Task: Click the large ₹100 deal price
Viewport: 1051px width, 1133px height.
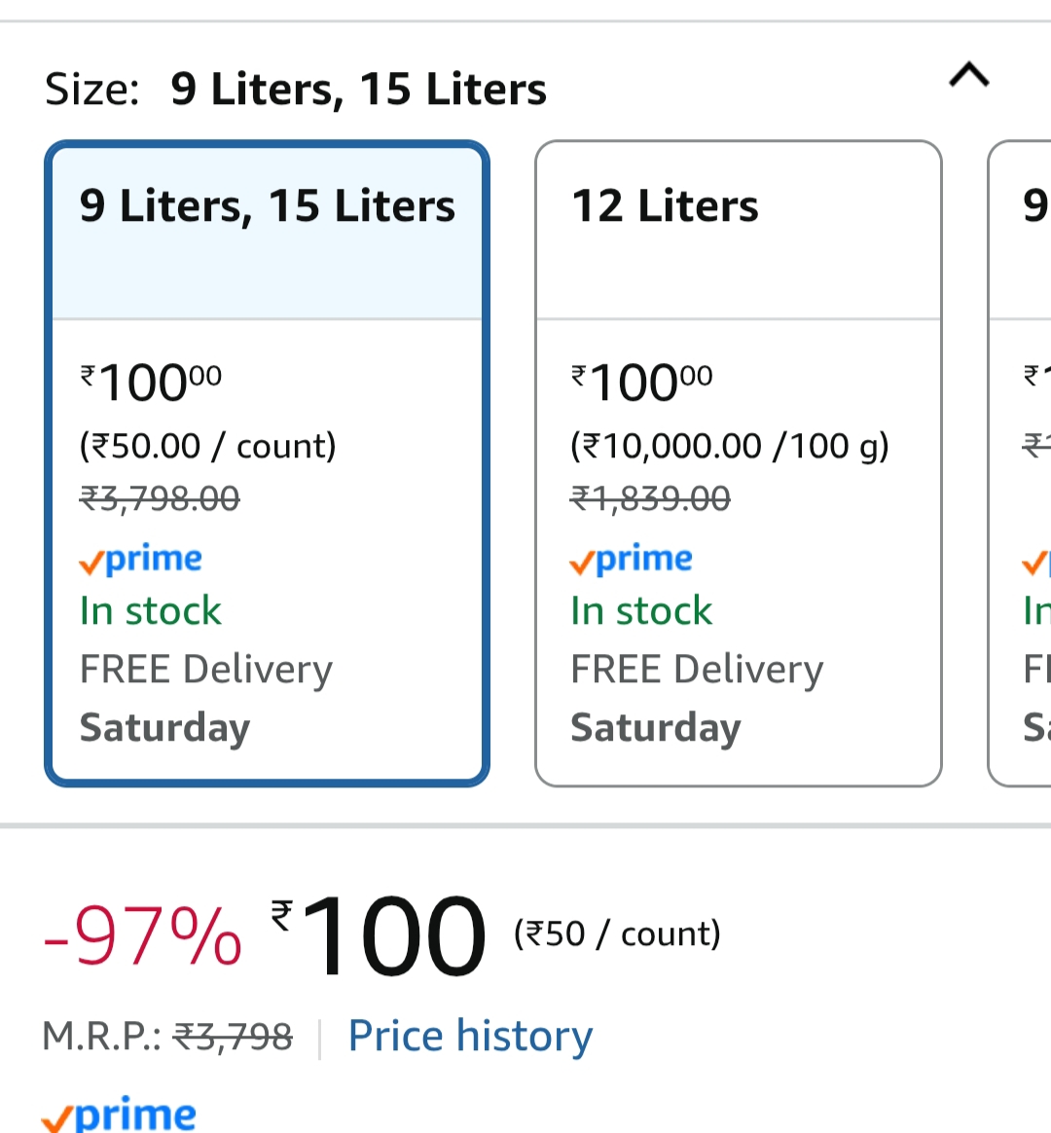Action: (380, 936)
